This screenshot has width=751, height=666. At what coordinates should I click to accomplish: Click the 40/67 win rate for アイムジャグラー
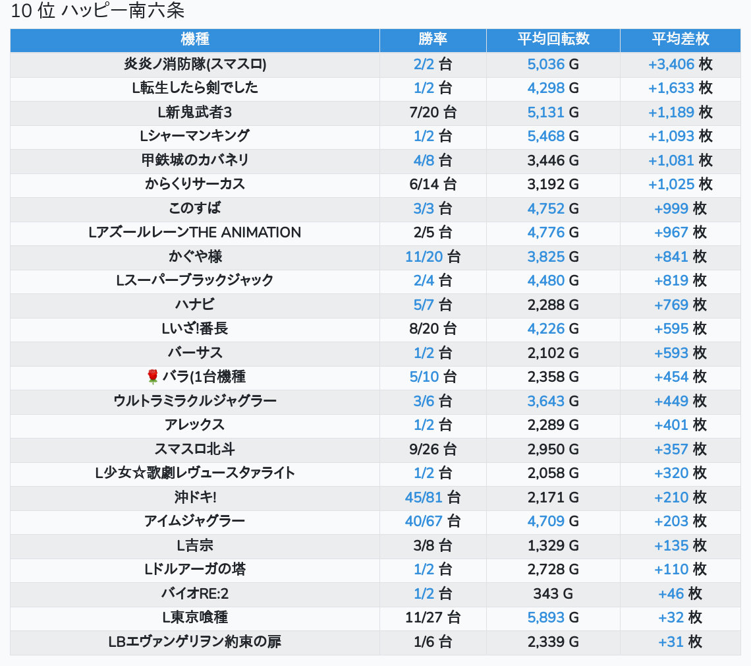coord(424,521)
